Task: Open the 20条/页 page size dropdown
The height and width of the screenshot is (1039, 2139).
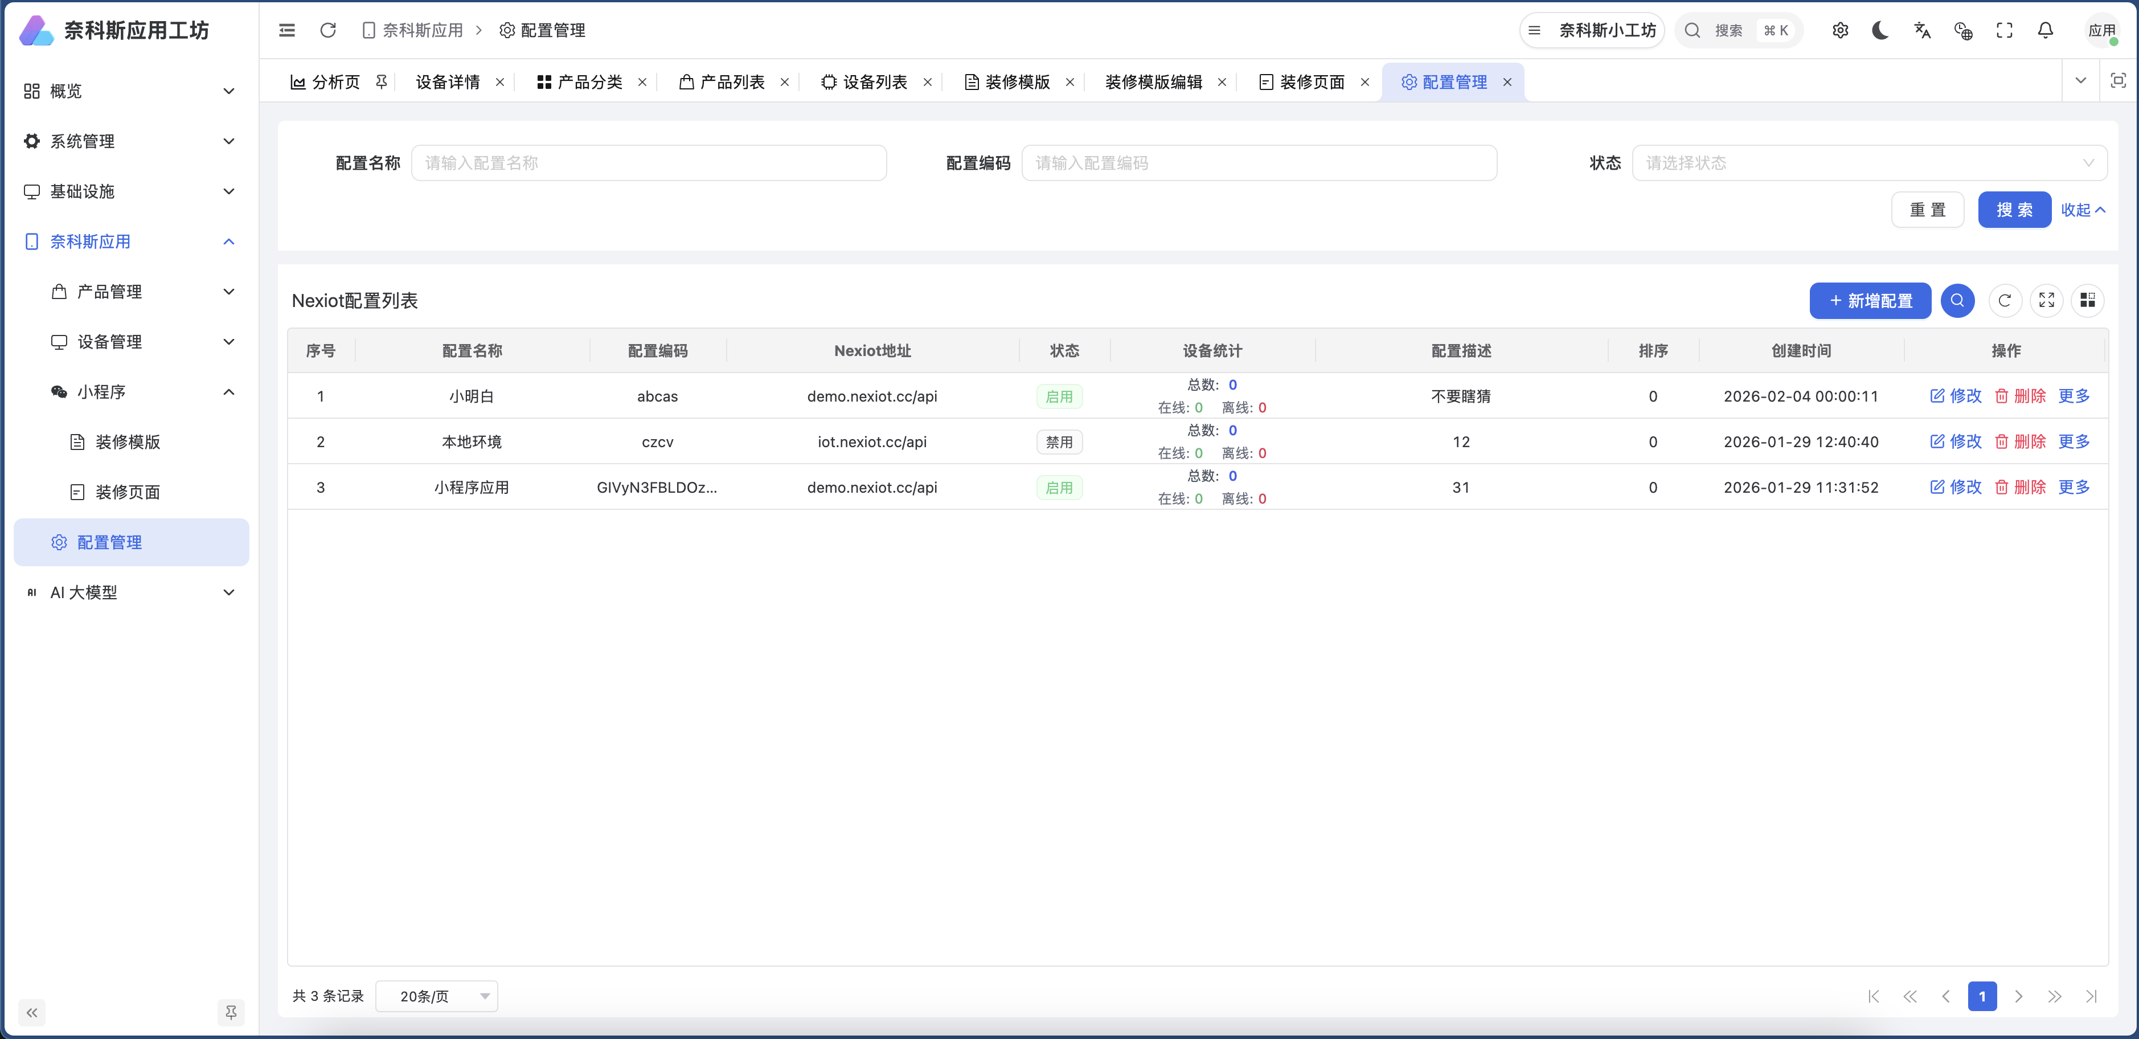Action: pos(437,996)
